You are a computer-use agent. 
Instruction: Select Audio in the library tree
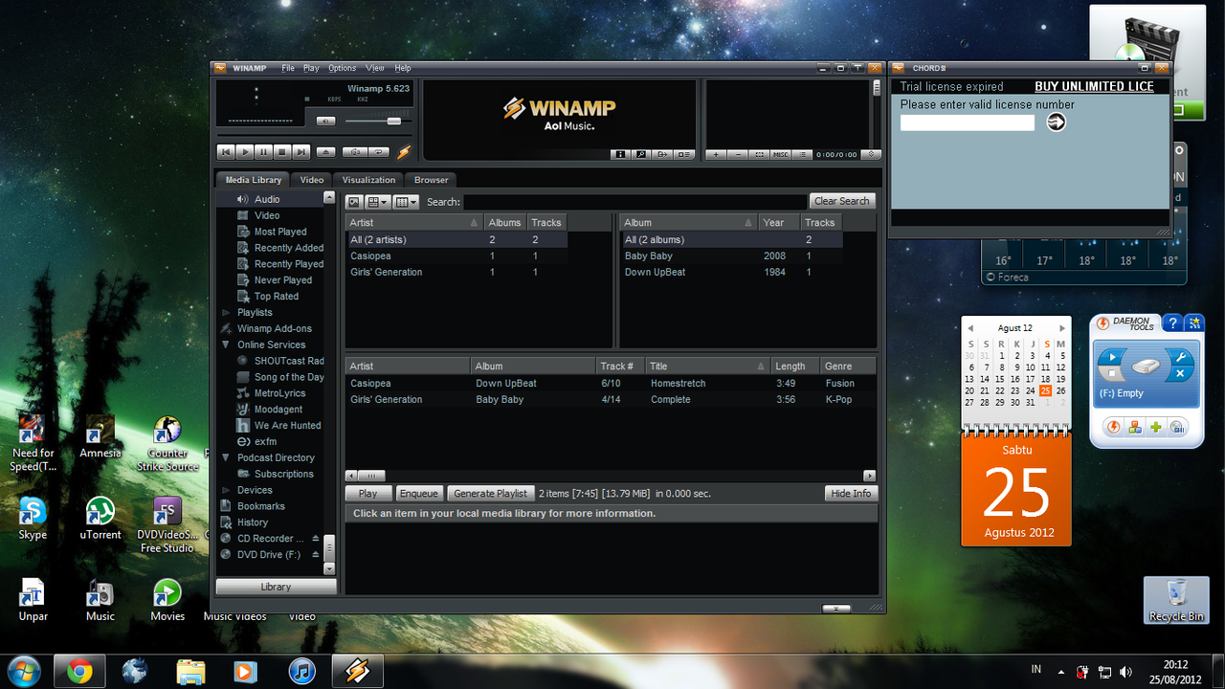[x=267, y=199]
